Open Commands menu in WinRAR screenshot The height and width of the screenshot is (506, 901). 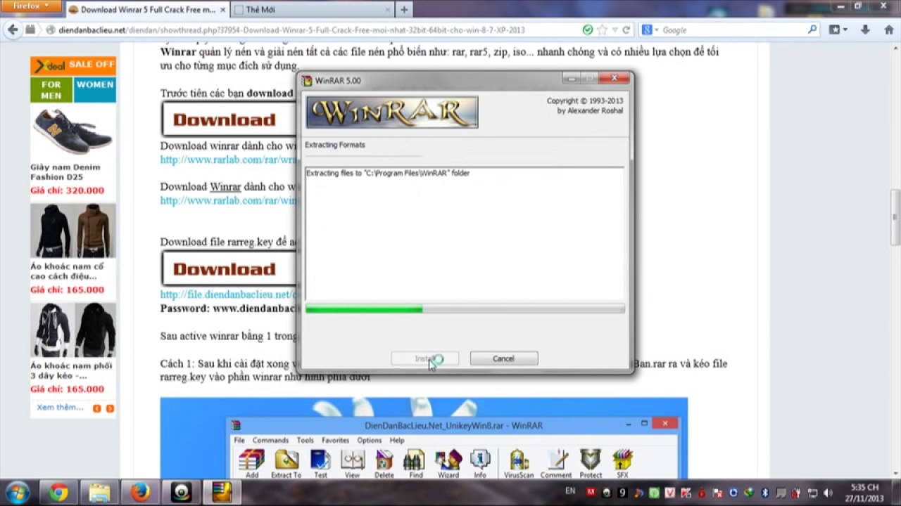[270, 440]
